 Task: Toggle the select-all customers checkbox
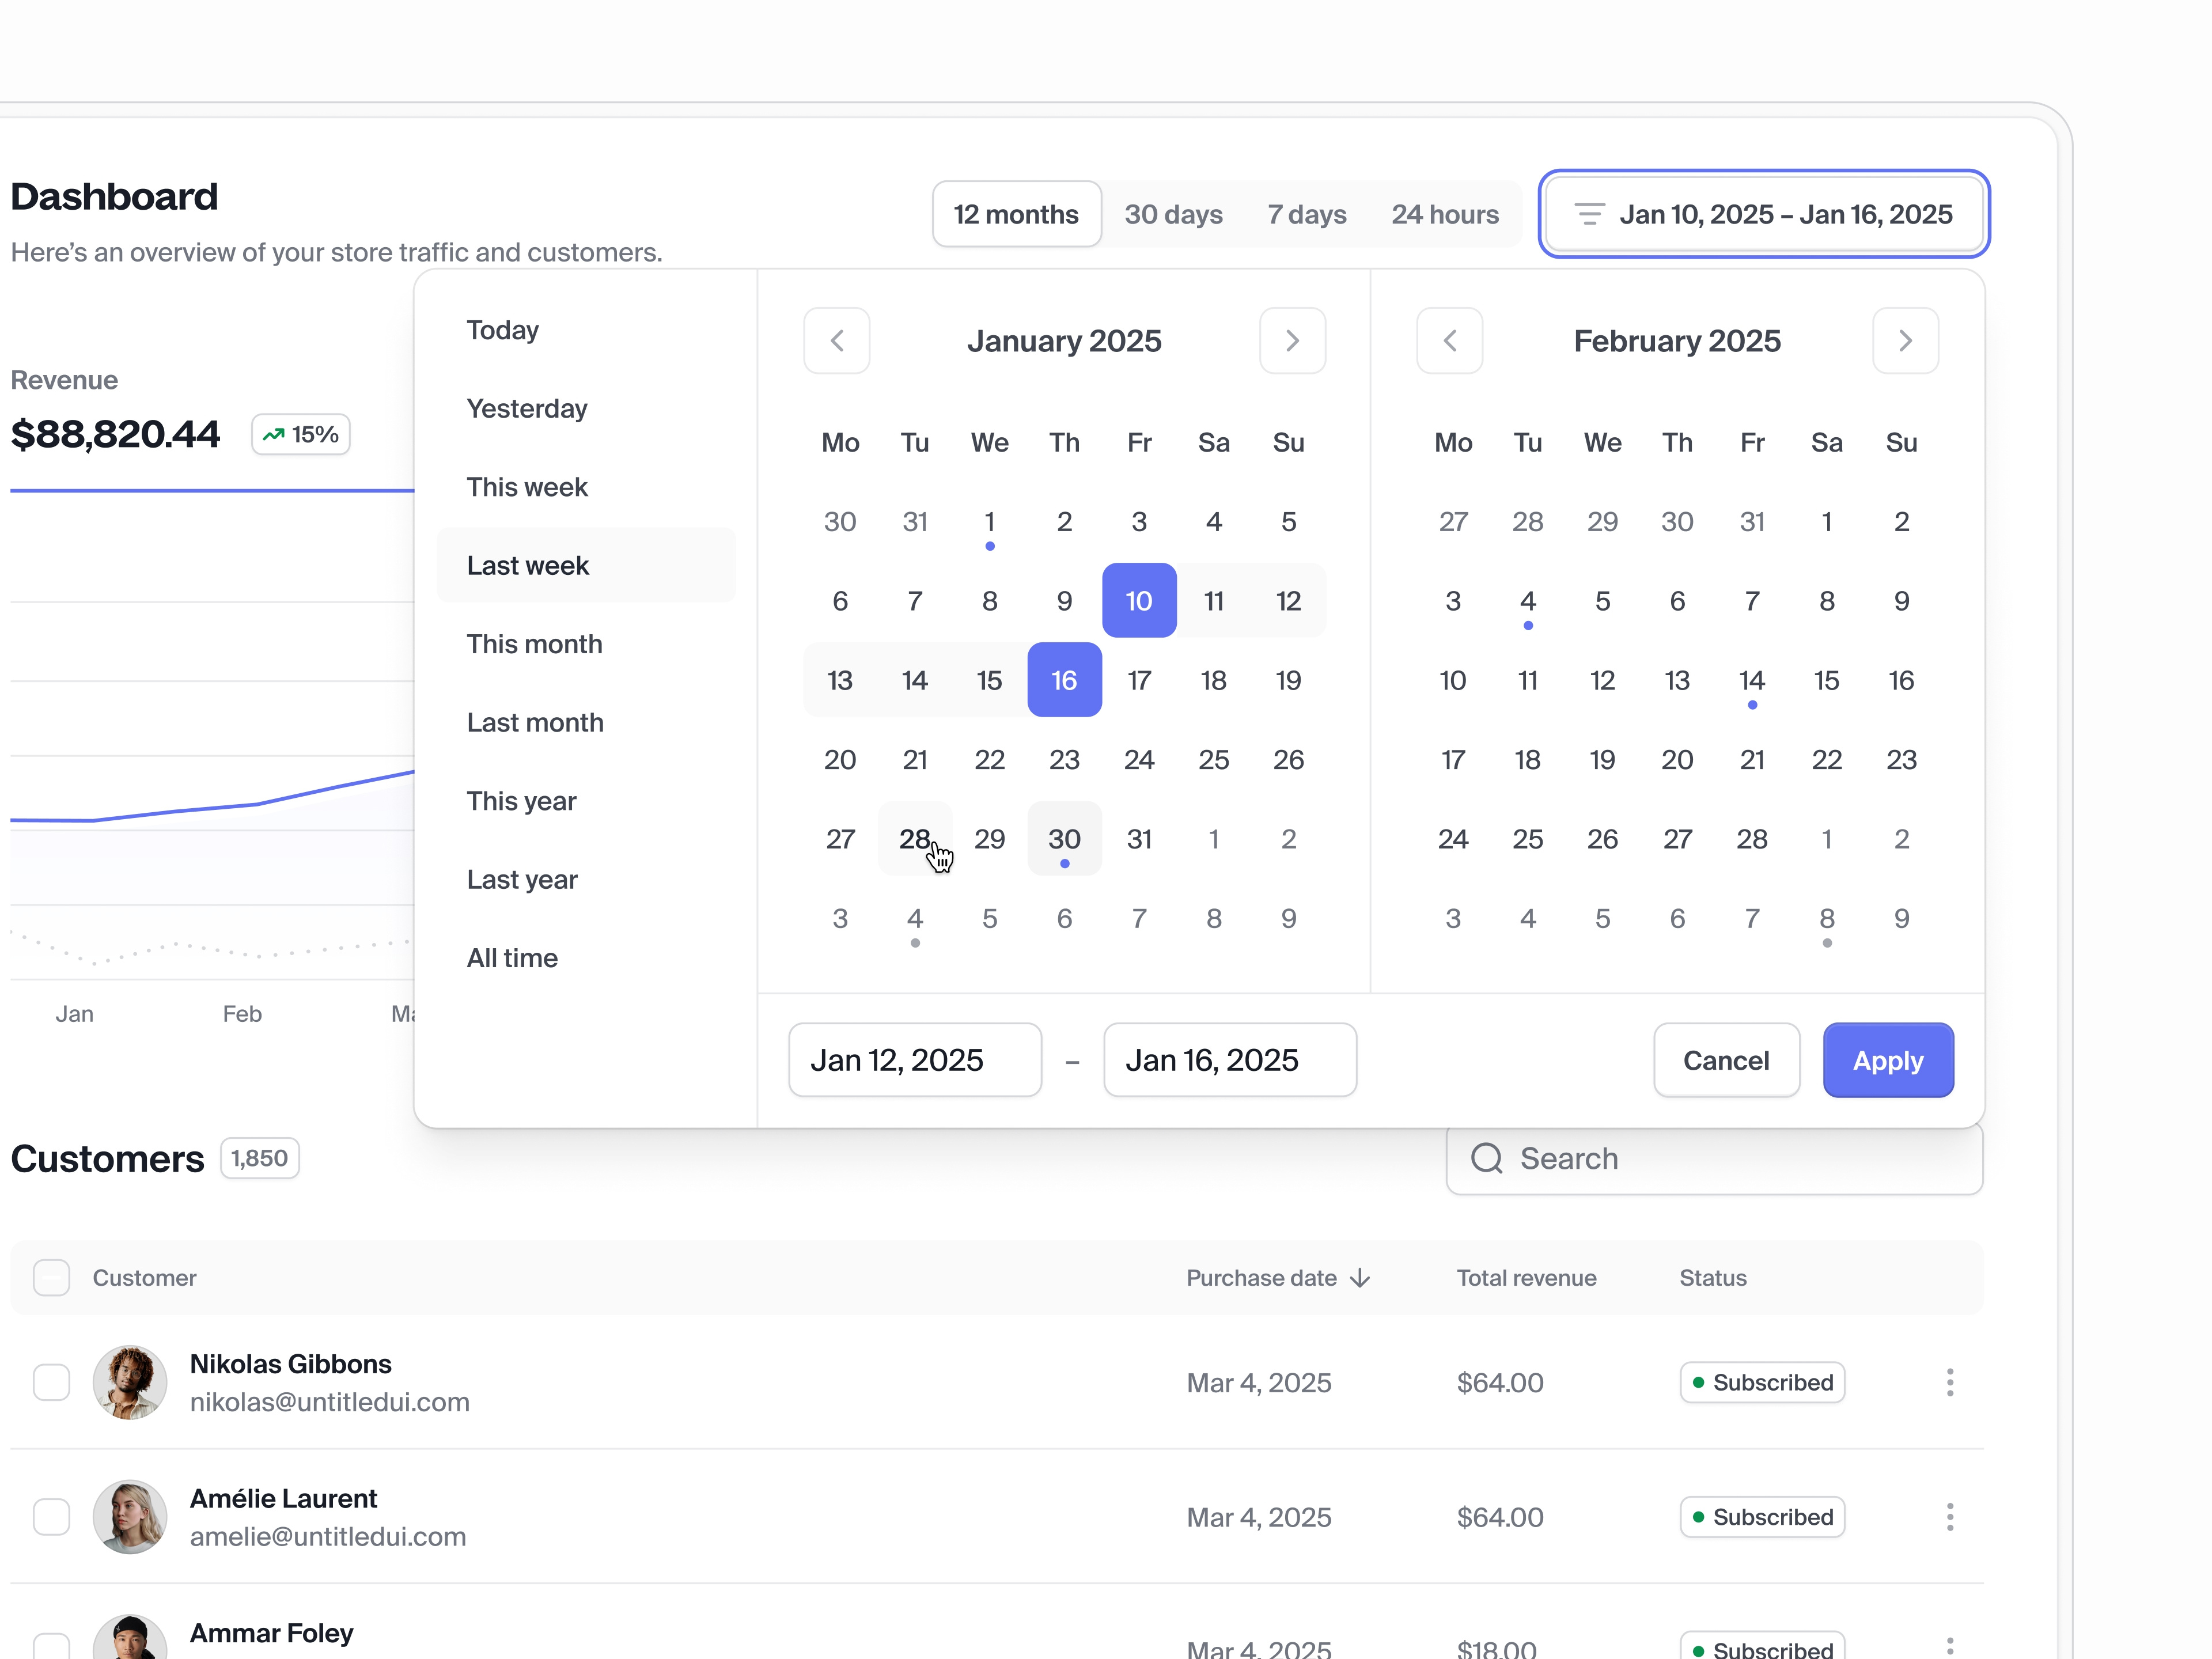tap(51, 1278)
